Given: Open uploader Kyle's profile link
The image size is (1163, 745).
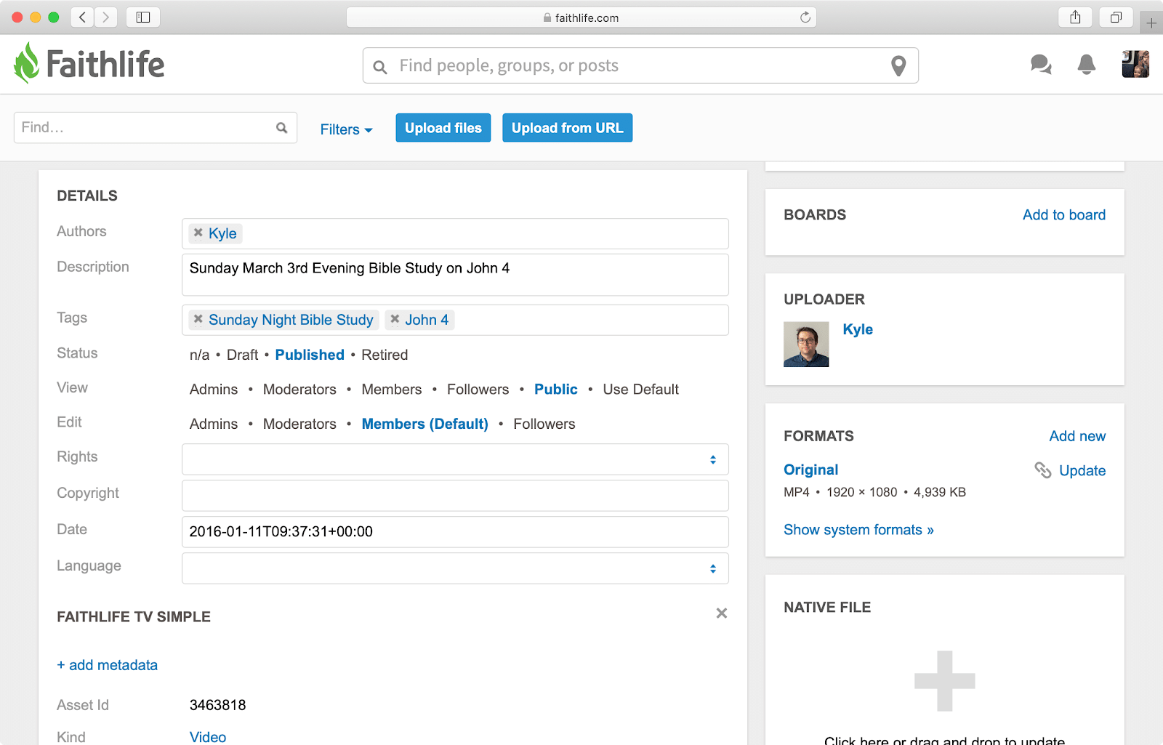Looking at the screenshot, I should click(858, 329).
